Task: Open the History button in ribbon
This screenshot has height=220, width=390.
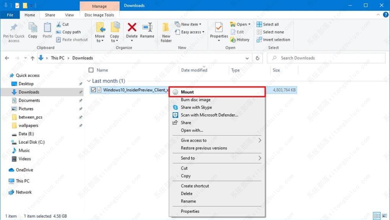Action: point(240,40)
